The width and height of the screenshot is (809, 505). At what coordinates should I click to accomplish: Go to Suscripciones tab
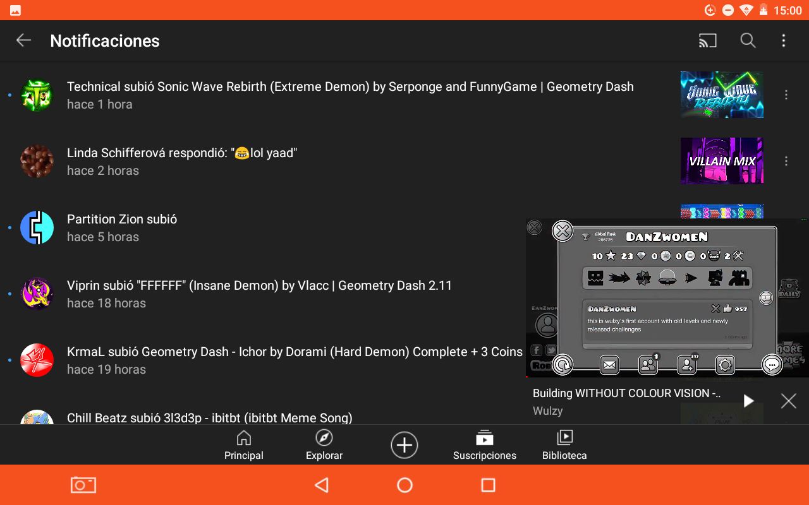click(485, 445)
